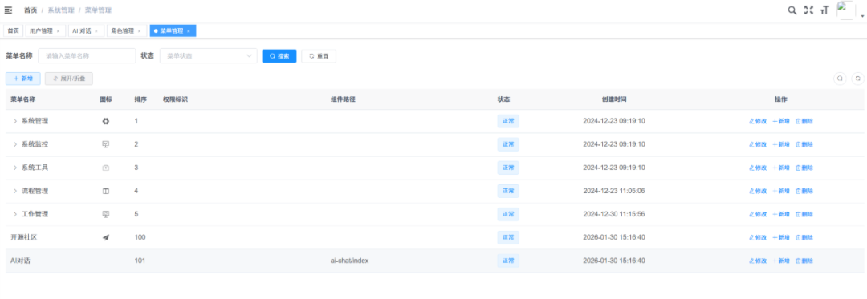Close the 菜单管理 tab
The height and width of the screenshot is (299, 867).
click(189, 31)
